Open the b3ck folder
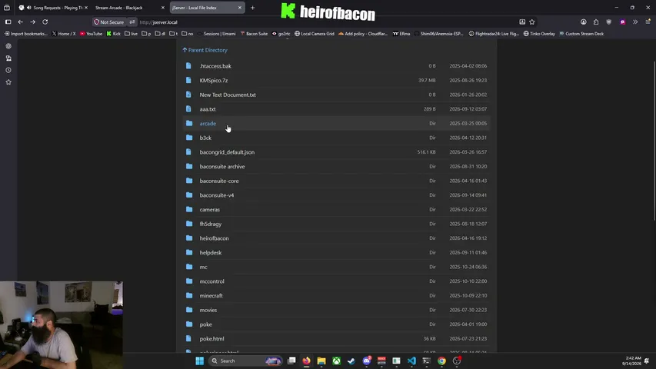Viewport: 656px width, 369px height. click(x=205, y=138)
